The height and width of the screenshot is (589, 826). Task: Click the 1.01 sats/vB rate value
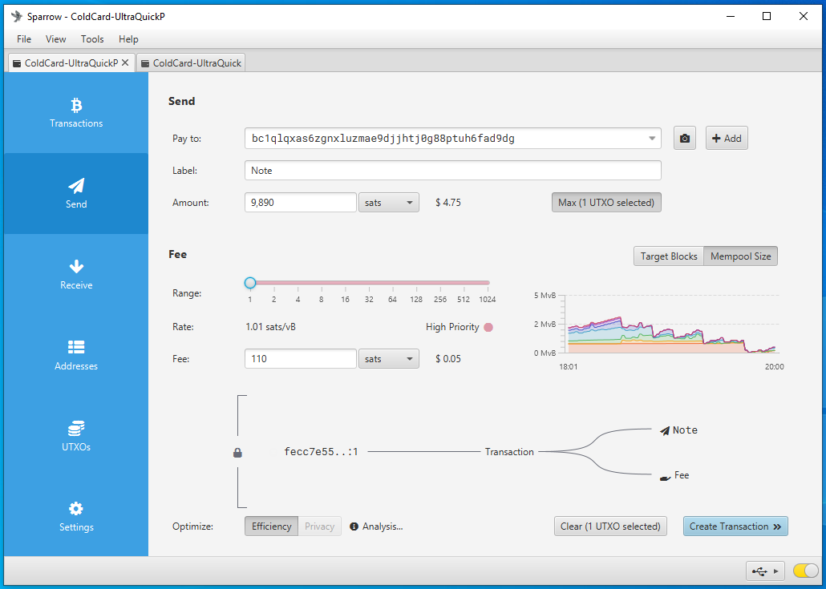[x=270, y=327]
